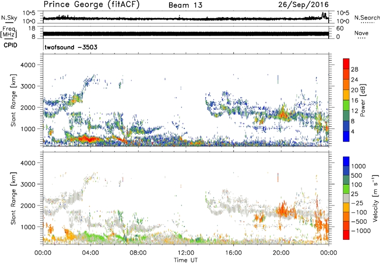Click the 'Prince George (fitACF)' title

point(92,4)
